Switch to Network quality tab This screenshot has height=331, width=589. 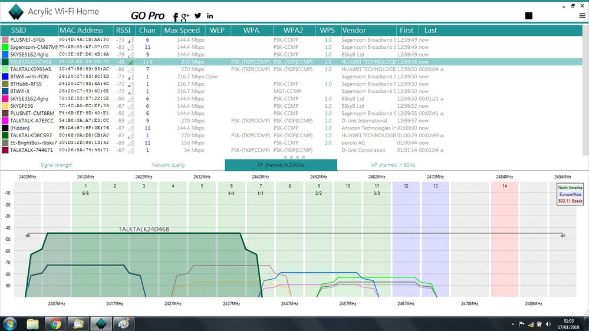coord(168,165)
